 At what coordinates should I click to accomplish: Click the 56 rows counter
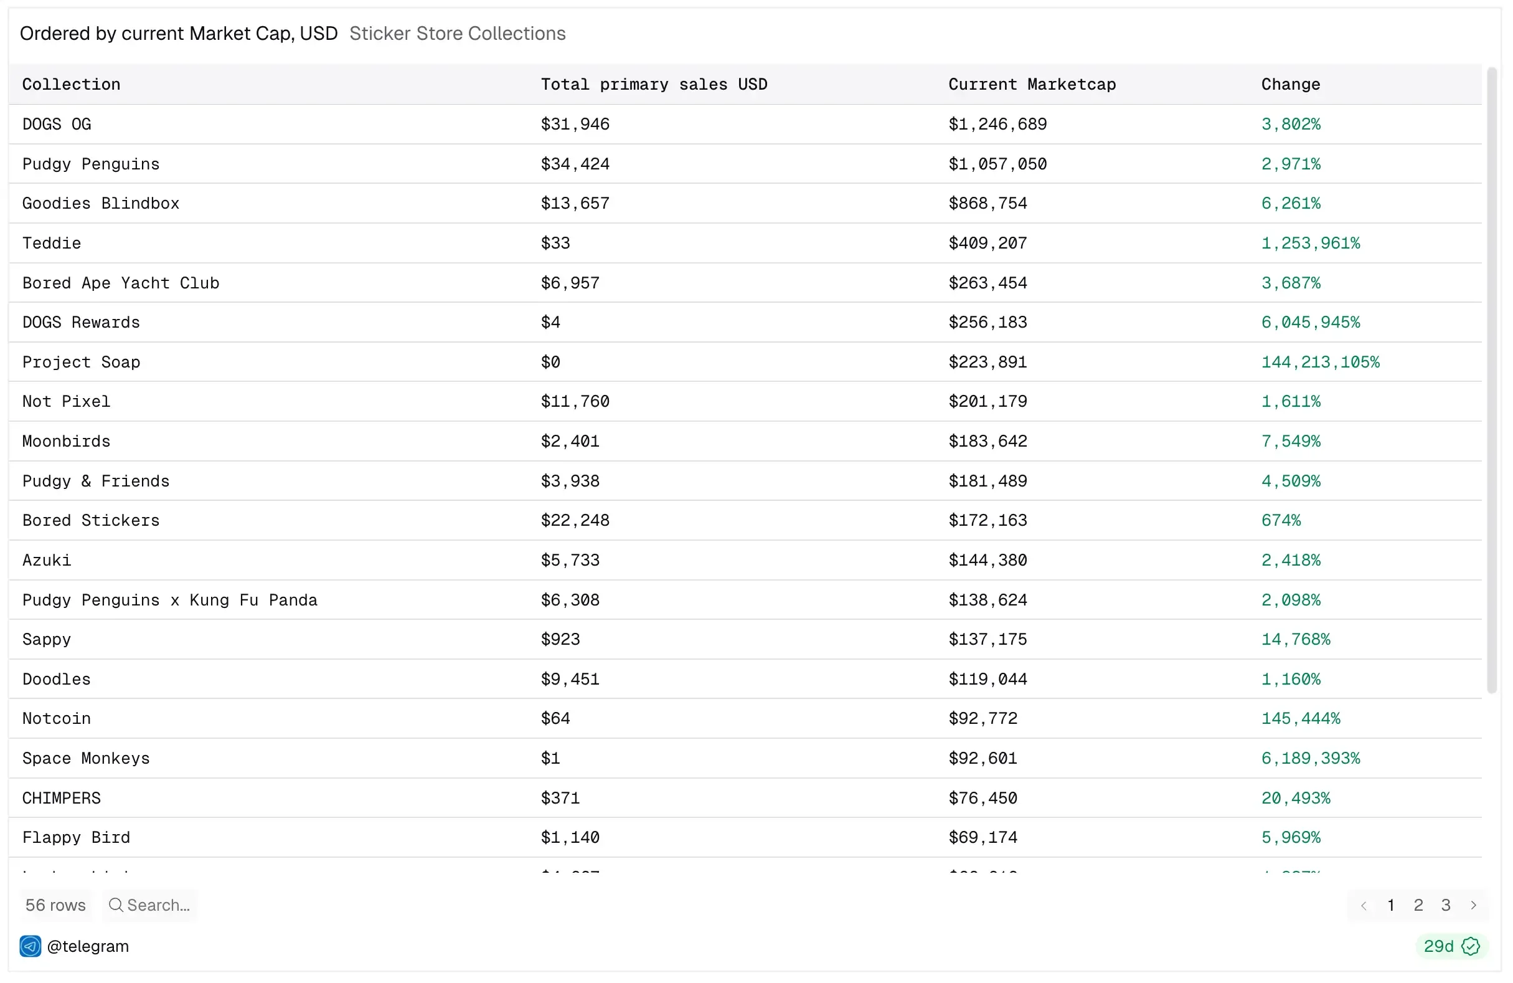(x=55, y=905)
